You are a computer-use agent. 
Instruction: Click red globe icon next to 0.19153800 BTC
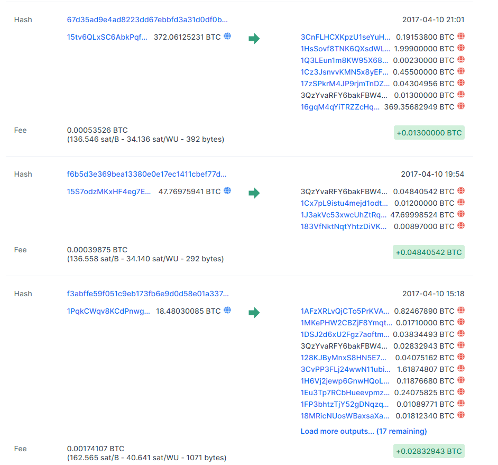pos(461,37)
